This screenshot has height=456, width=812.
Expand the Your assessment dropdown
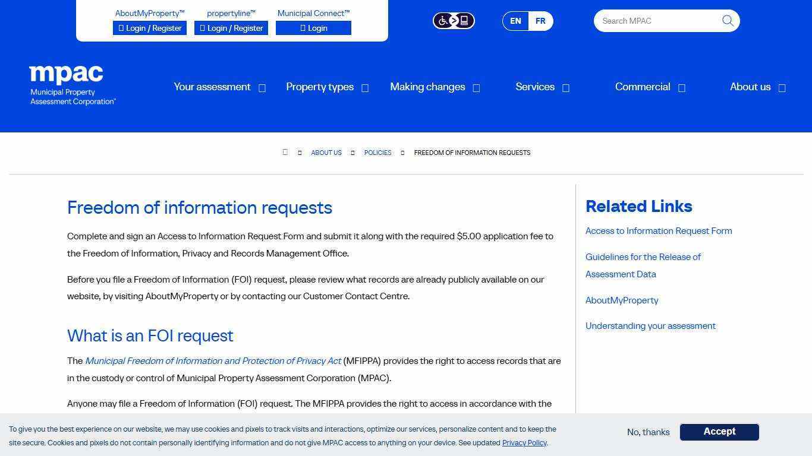click(x=262, y=87)
